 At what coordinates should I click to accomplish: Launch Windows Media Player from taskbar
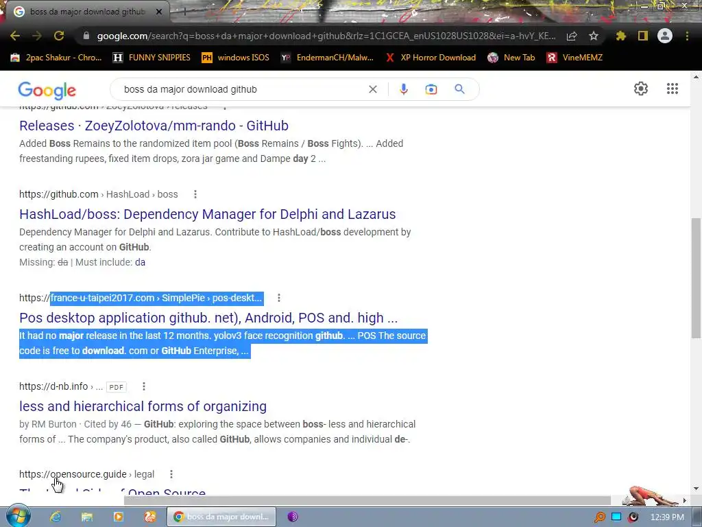click(118, 517)
